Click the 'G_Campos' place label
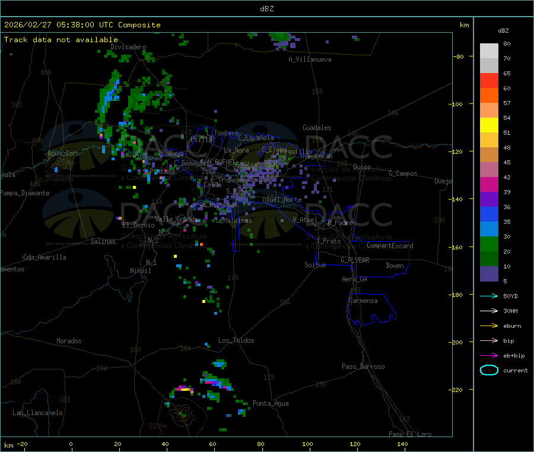This screenshot has width=534, height=452. (x=403, y=173)
